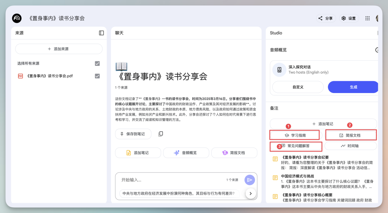Click the Briefing doc button in chat
The height and width of the screenshot is (213, 388).
tap(234, 153)
